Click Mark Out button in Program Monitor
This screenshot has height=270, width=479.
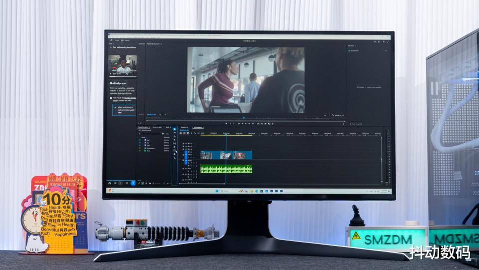tap(234, 123)
